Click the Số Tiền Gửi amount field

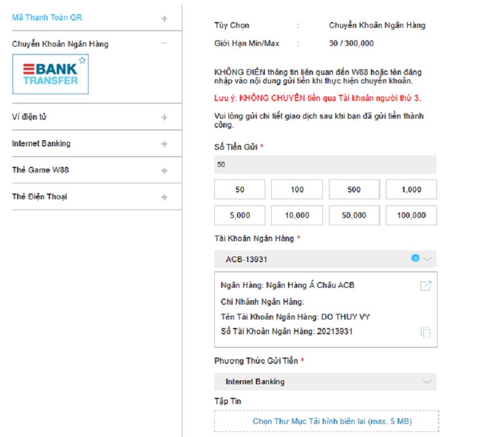325,165
